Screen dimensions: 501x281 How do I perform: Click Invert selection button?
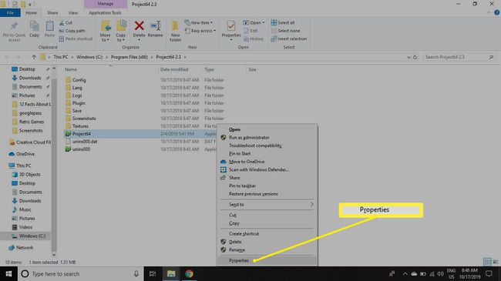point(289,39)
